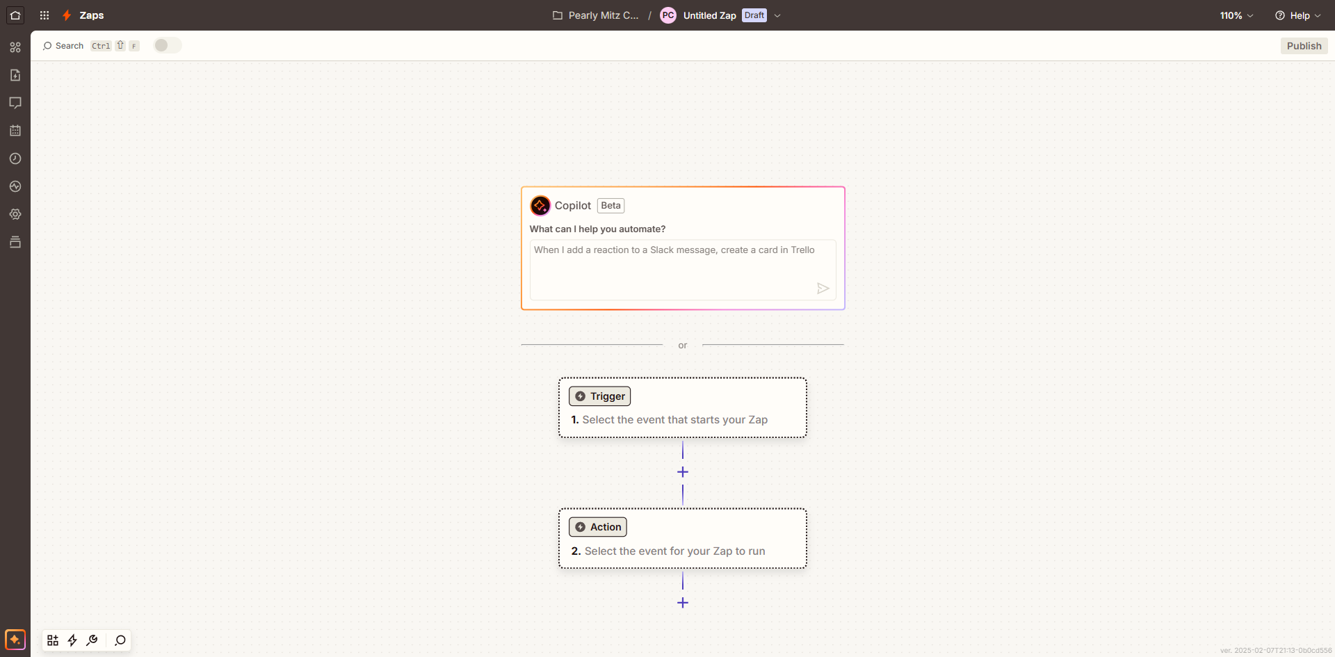Click the lightning bolt icon in bottom toolbar
Viewport: 1335px width, 657px height.
(x=72, y=640)
